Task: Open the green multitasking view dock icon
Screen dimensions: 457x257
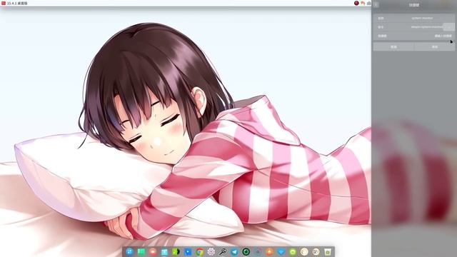Action: coord(141,252)
